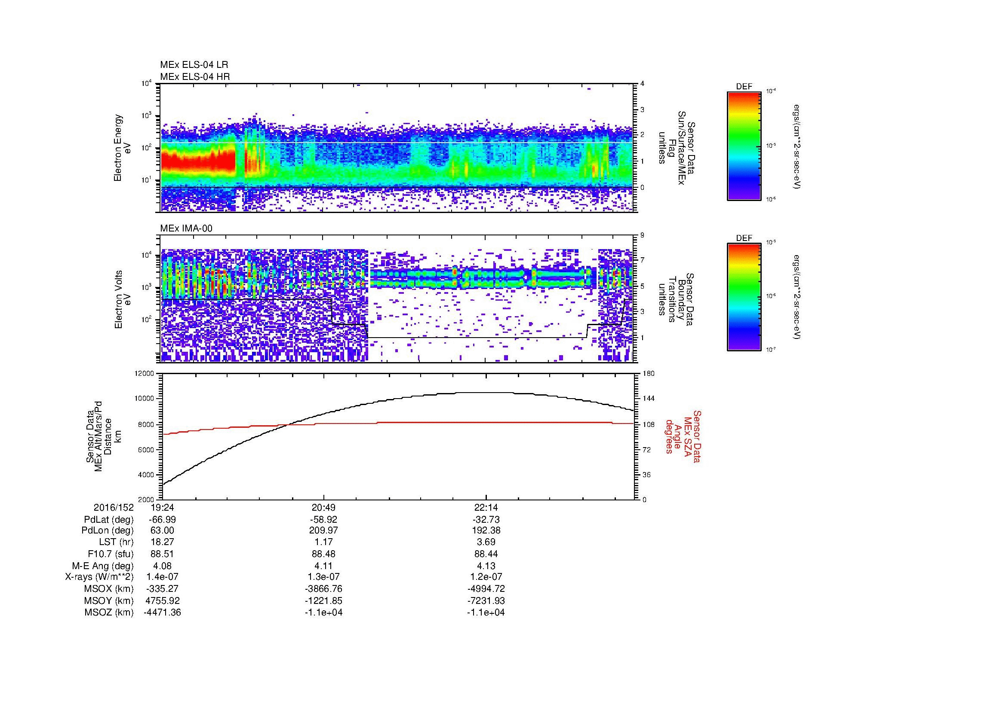
Task: Click the LST value '18.27'
Action: (x=163, y=542)
